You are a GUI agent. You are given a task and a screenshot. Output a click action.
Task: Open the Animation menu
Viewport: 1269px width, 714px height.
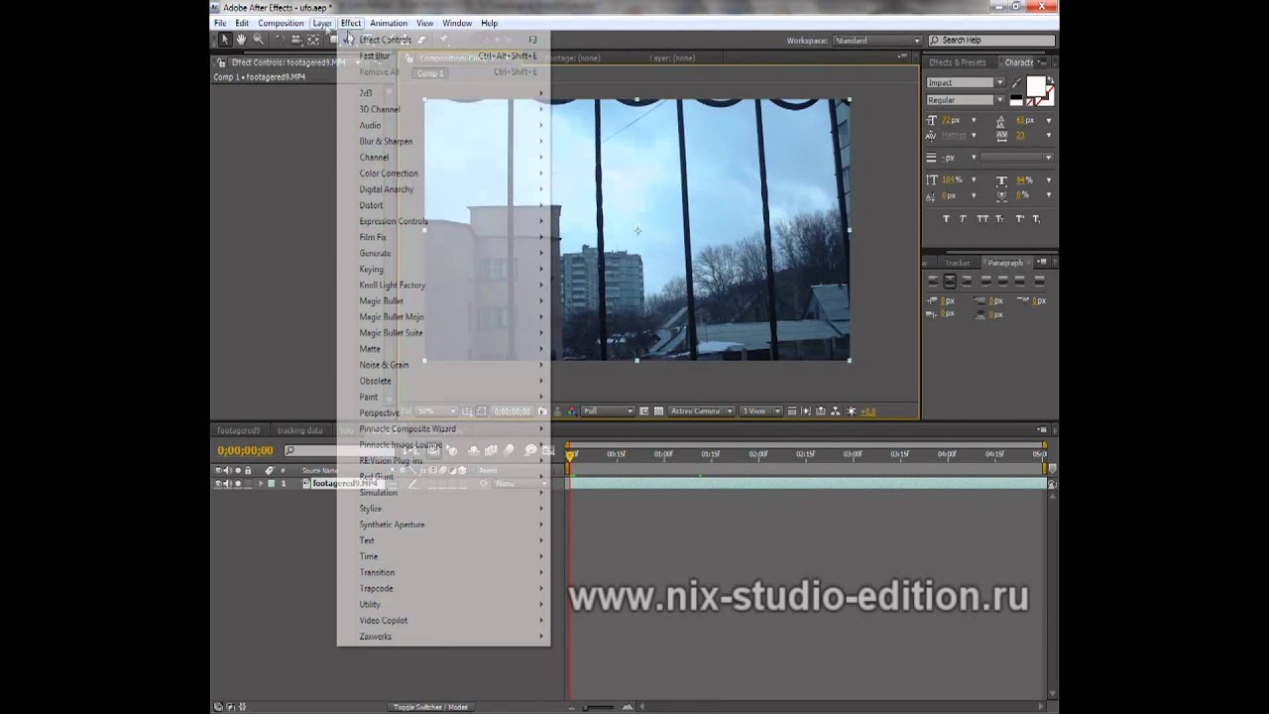coord(389,23)
